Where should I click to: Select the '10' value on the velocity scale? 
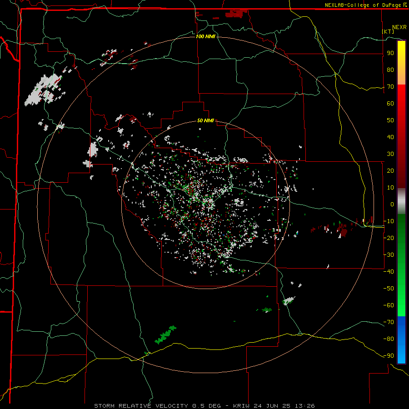390,188
